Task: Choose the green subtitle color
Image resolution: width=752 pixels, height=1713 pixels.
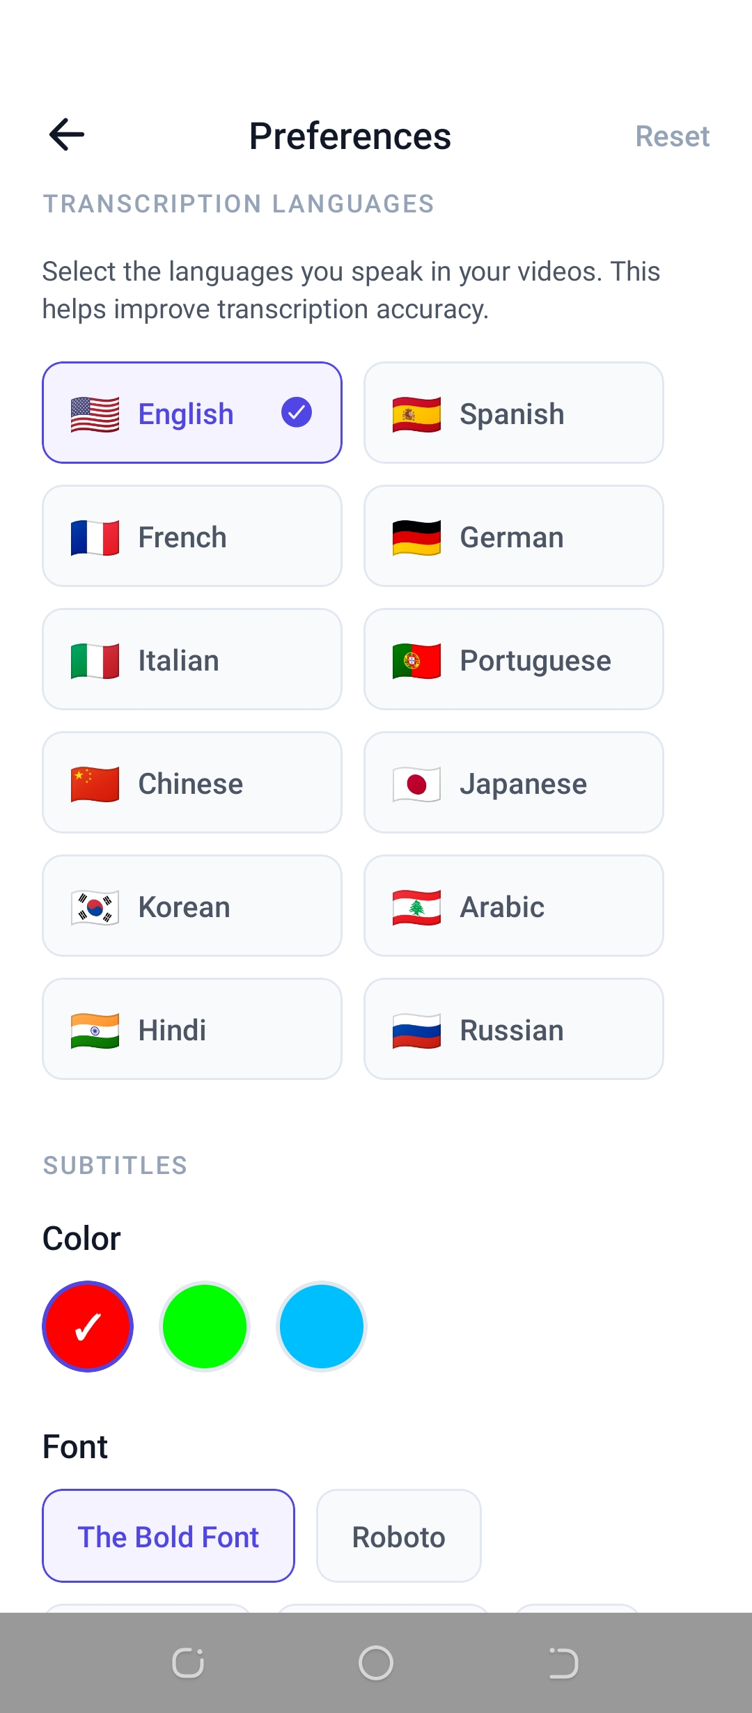Action: click(204, 1326)
